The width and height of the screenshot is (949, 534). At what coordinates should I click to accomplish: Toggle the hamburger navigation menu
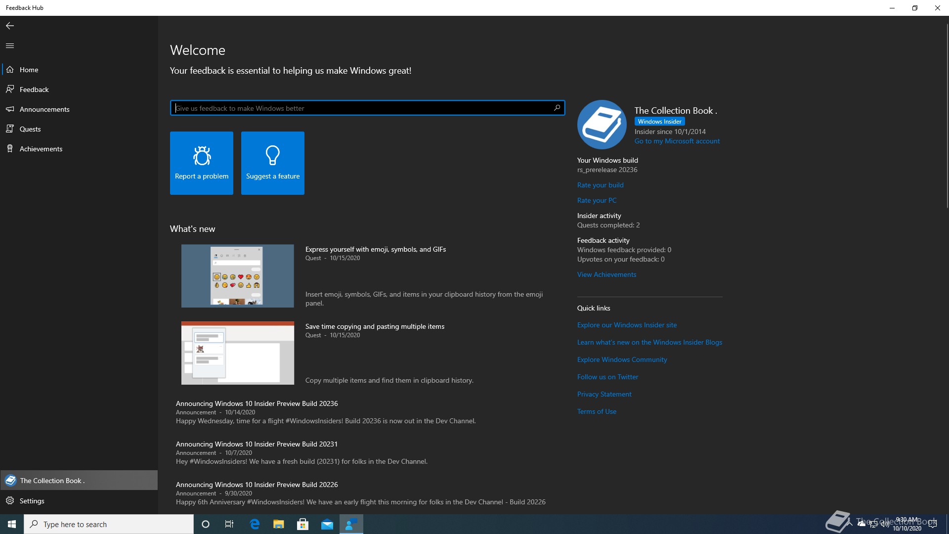(10, 45)
